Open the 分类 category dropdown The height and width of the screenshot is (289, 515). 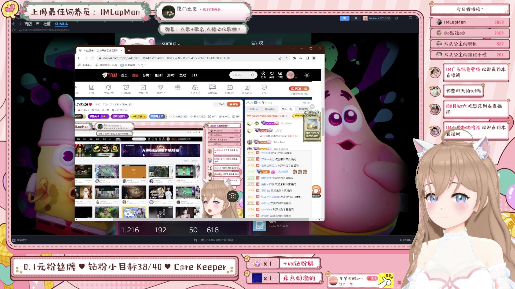click(147, 75)
